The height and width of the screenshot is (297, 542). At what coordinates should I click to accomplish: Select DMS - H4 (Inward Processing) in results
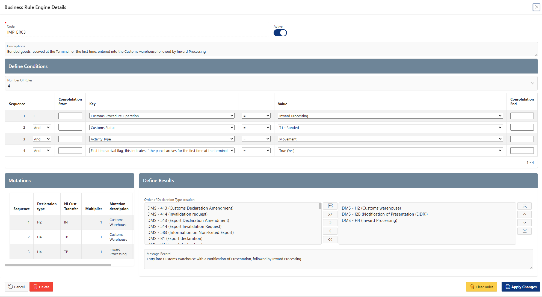pos(369,220)
